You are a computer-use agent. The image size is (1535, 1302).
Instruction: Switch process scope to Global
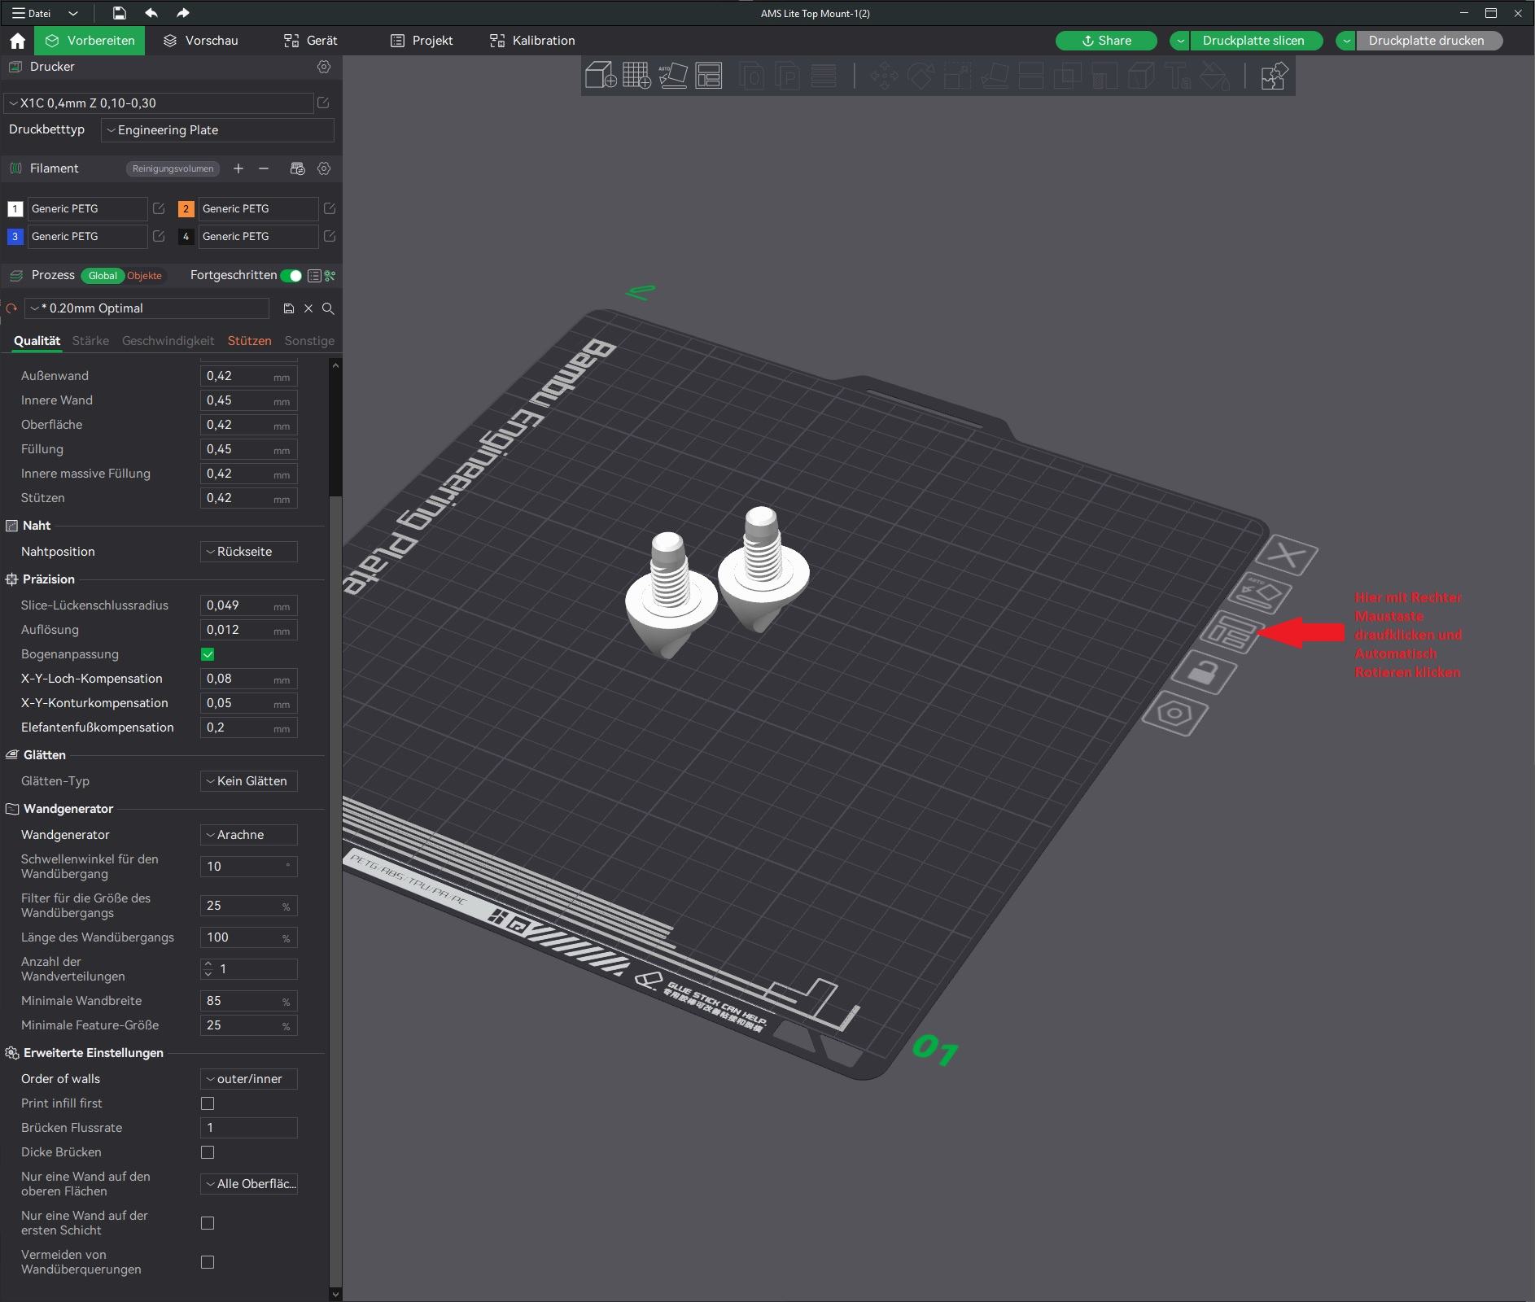tap(103, 276)
